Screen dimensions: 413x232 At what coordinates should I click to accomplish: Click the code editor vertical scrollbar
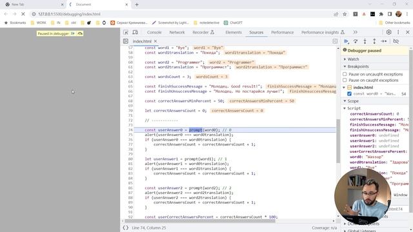coord(338,140)
